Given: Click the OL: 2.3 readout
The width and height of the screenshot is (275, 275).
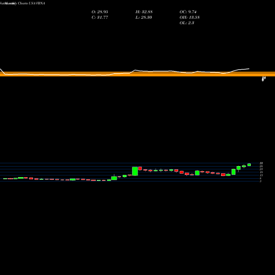Looking at the screenshot, I should click(x=186, y=23).
